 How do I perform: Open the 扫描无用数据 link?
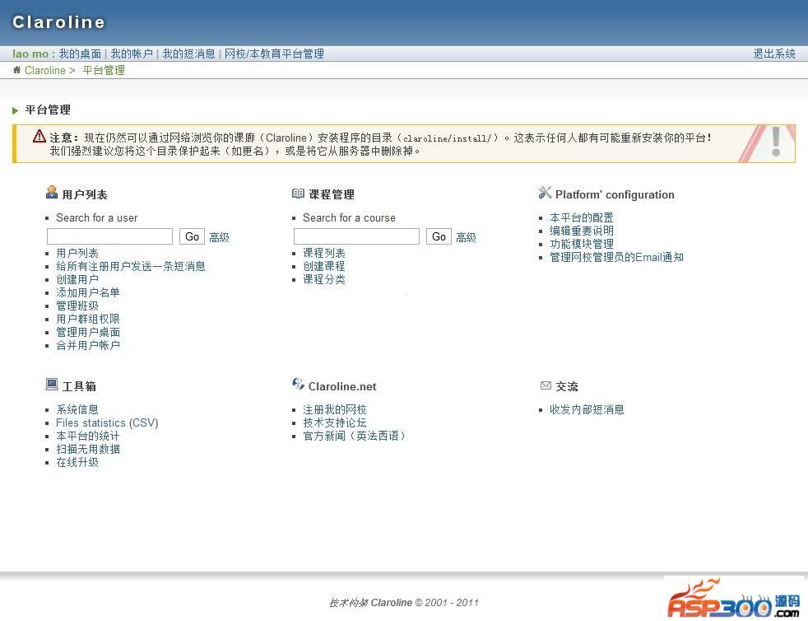point(88,449)
